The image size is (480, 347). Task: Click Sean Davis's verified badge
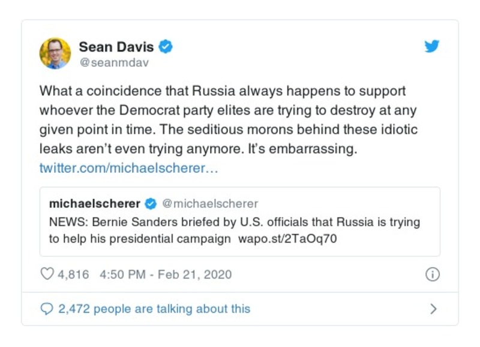(167, 47)
